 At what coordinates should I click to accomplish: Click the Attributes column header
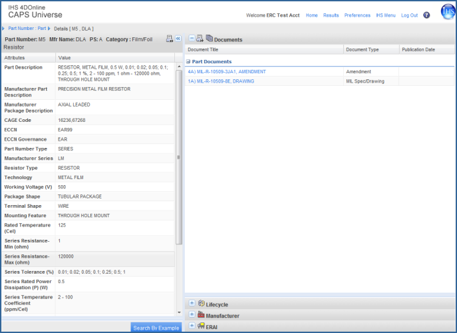pos(28,58)
